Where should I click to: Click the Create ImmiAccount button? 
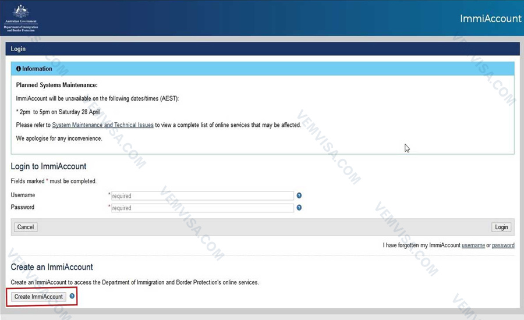(x=38, y=297)
